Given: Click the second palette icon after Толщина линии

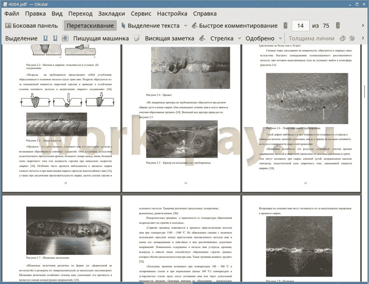Looking at the screenshot, I should pyautogui.click(x=352, y=38).
